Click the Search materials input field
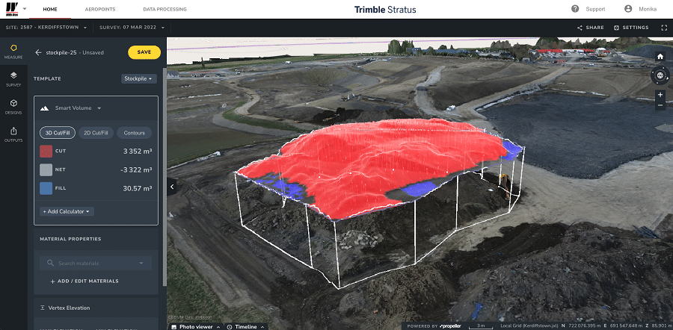 coord(95,263)
